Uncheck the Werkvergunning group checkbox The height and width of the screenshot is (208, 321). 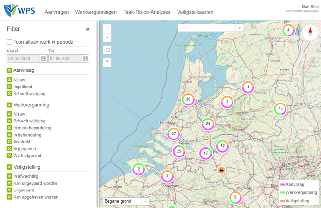pos(9,105)
